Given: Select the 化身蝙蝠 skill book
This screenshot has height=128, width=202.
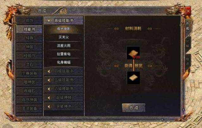Looking at the screenshot, I should pos(64,62).
